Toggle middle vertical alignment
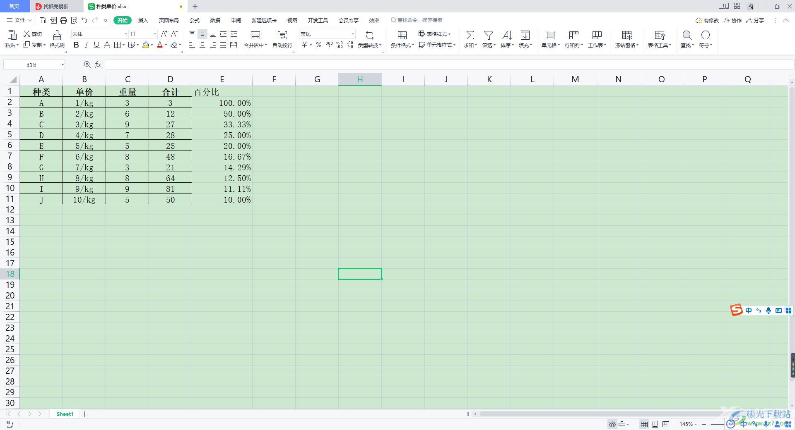 [202, 34]
